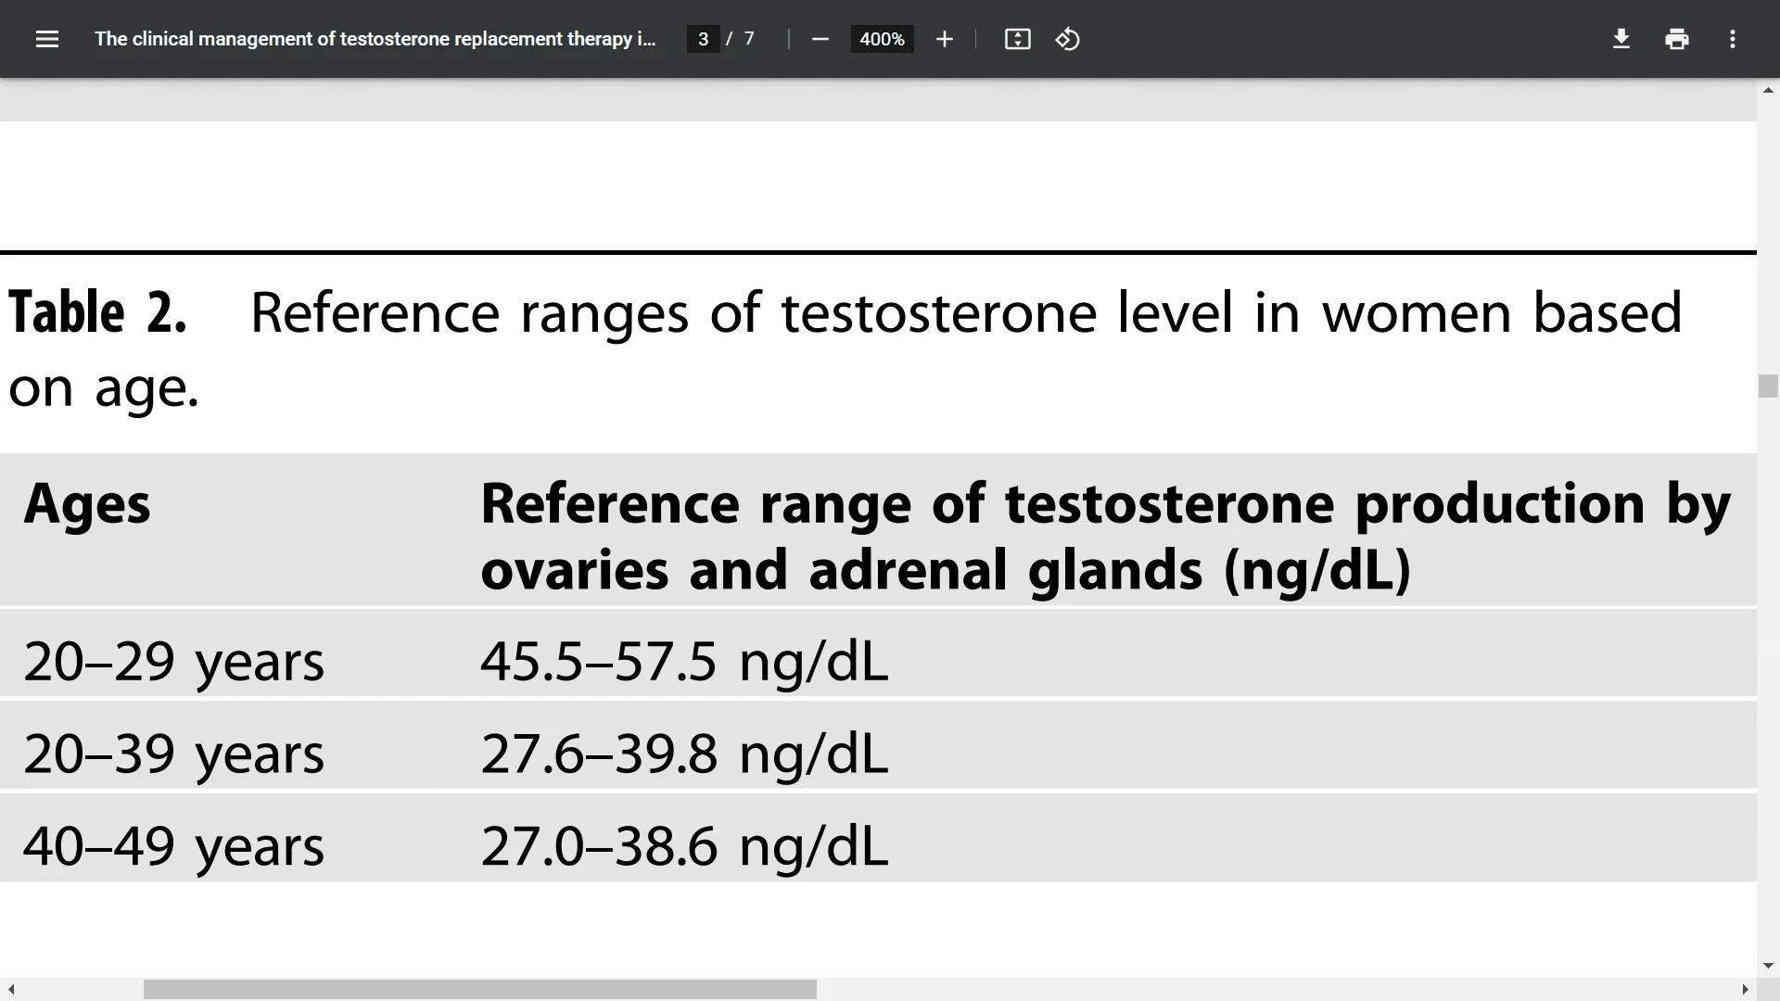Click the zoom in plus button
The image size is (1780, 1001).
pyautogui.click(x=944, y=39)
